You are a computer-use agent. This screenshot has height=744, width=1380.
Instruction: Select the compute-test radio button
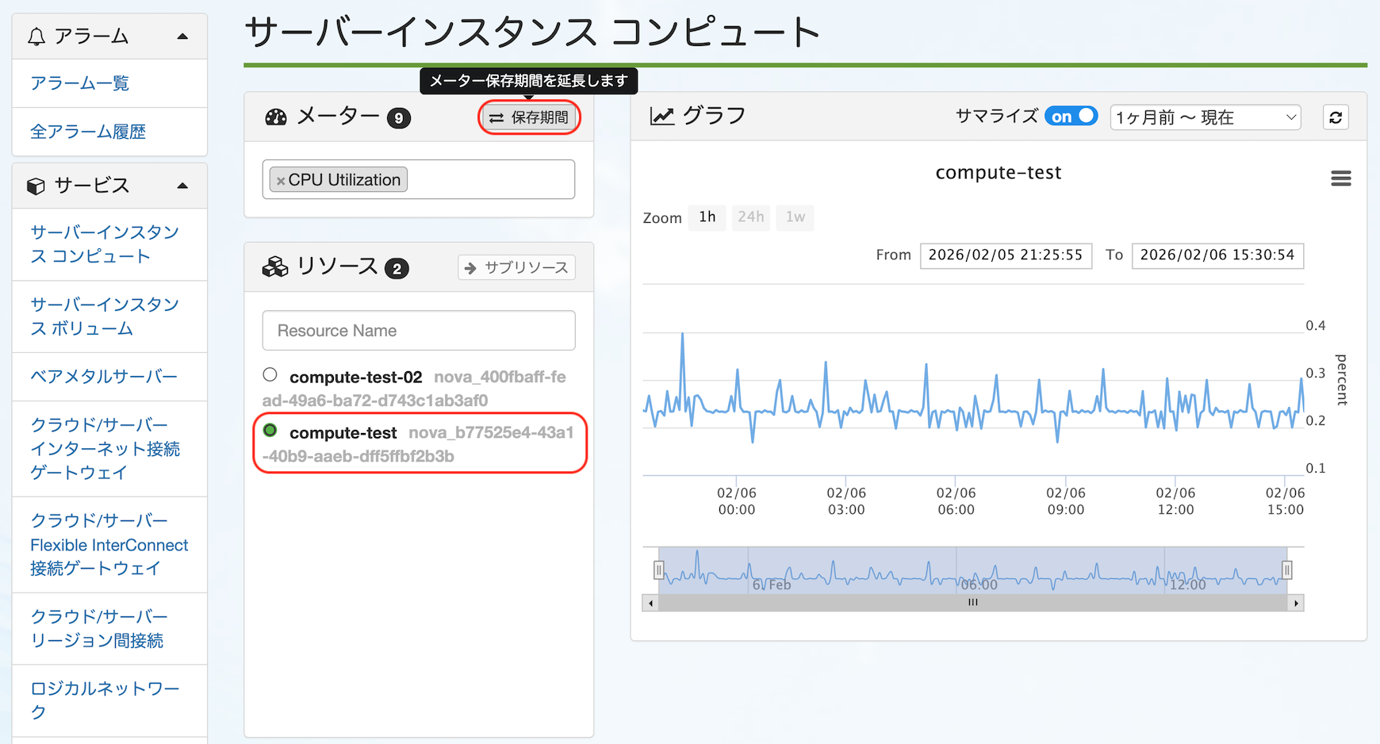tap(270, 431)
